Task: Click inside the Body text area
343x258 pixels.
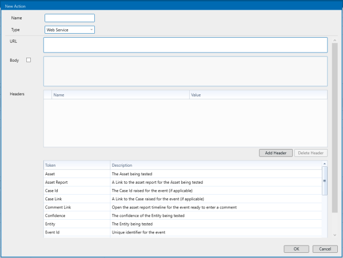Action: pos(185,71)
